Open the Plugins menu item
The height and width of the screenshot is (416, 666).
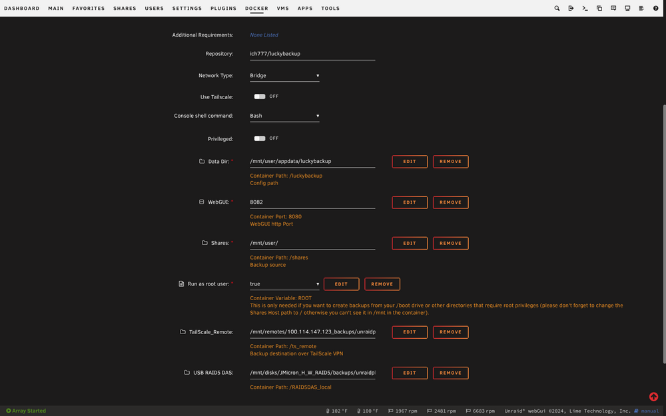click(223, 9)
